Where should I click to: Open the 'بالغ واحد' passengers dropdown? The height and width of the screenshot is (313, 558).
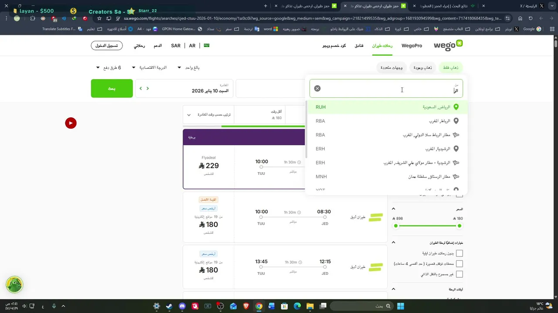click(189, 68)
